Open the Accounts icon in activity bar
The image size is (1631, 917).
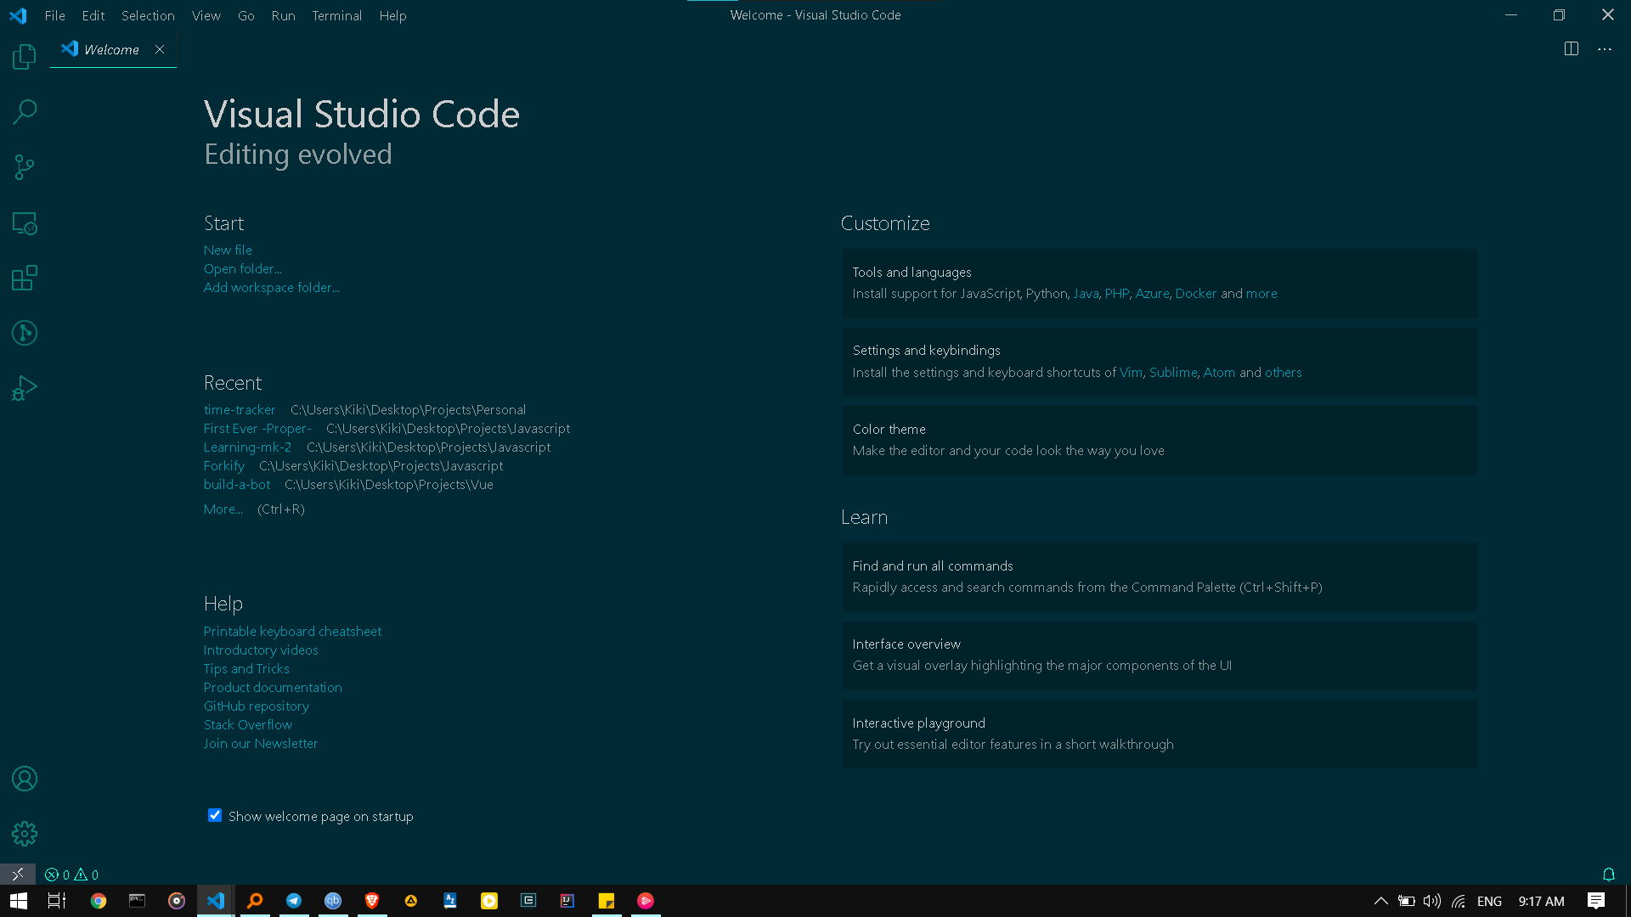click(24, 779)
